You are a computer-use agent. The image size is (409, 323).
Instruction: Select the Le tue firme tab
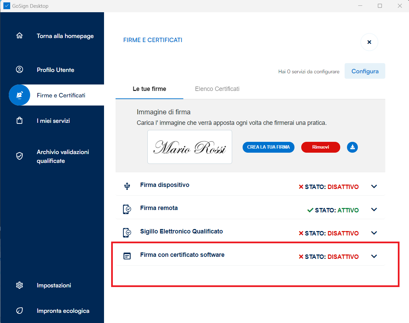[x=149, y=89]
